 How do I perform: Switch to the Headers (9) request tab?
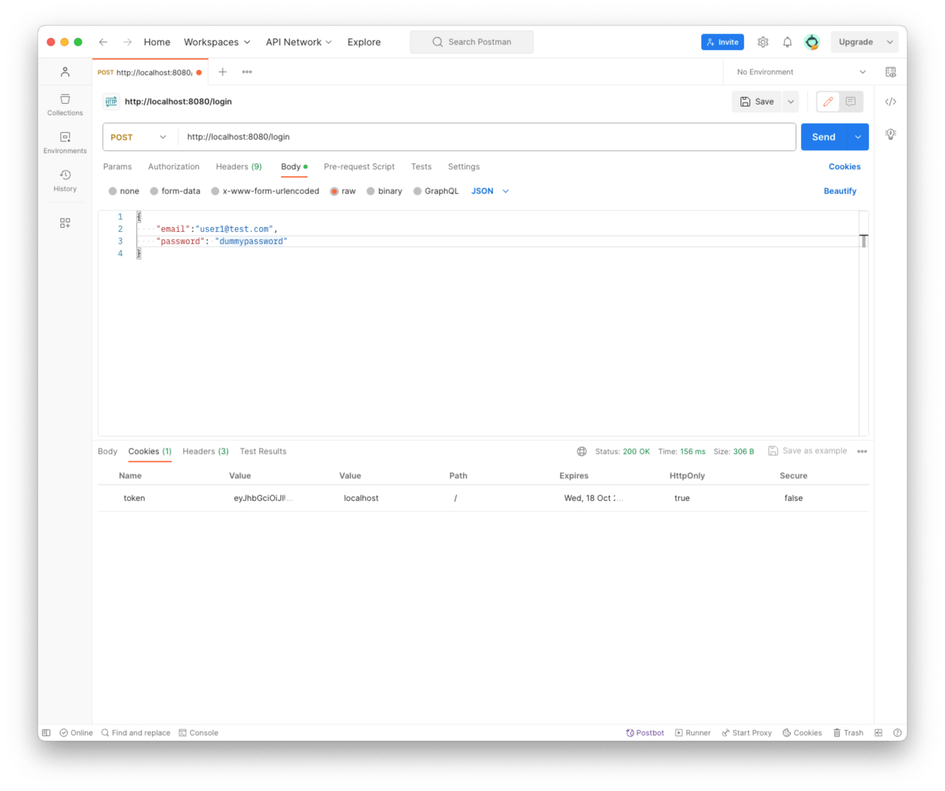pos(238,167)
